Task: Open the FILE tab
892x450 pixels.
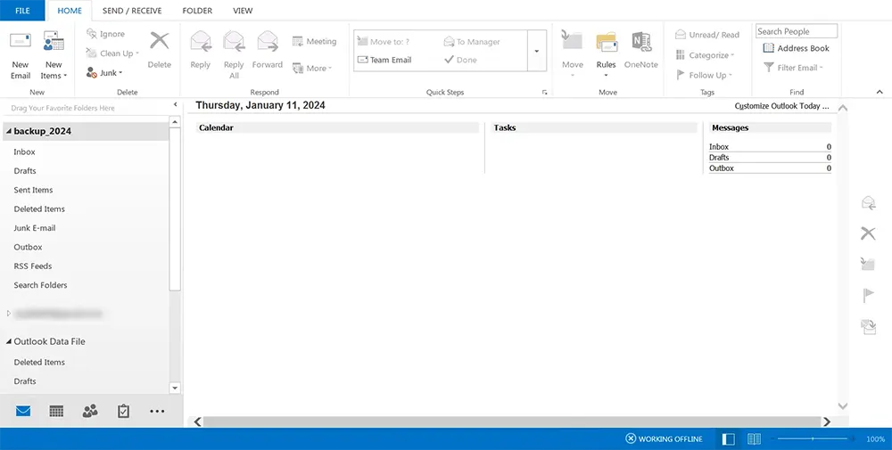Action: (x=22, y=10)
